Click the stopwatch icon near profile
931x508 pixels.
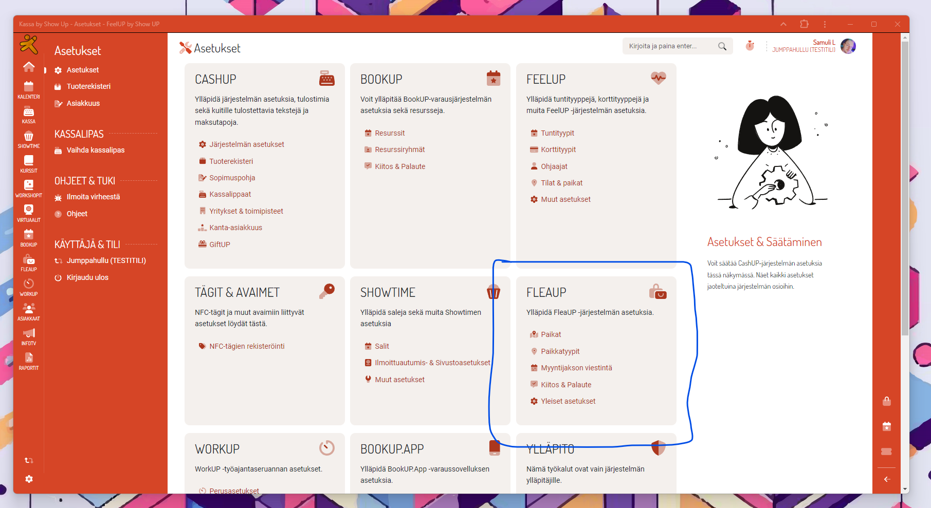tap(750, 46)
